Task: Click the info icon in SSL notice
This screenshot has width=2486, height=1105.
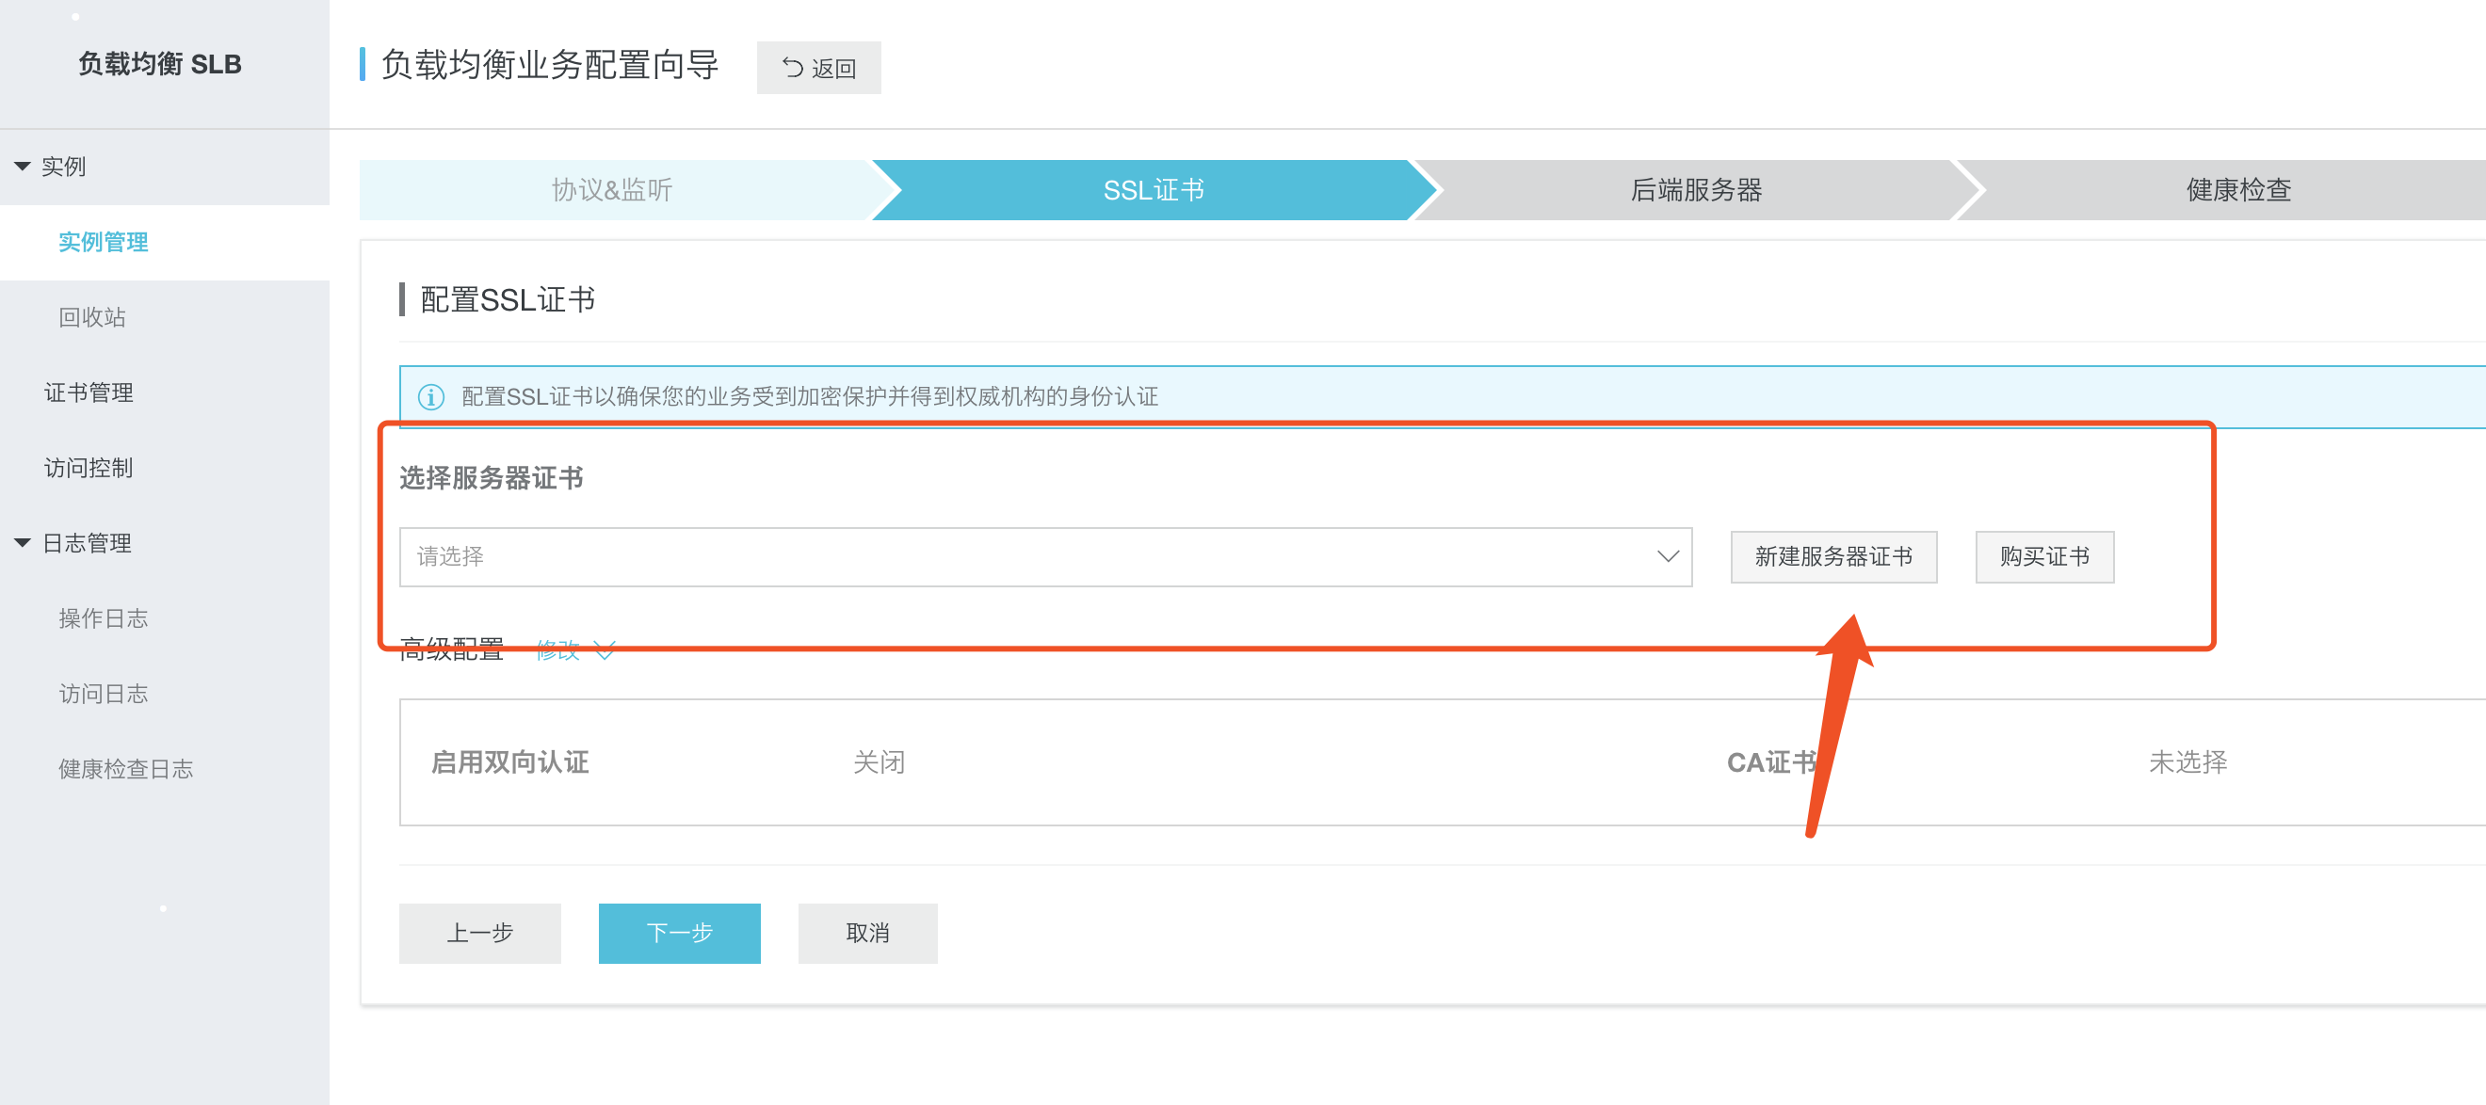Action: (x=430, y=396)
